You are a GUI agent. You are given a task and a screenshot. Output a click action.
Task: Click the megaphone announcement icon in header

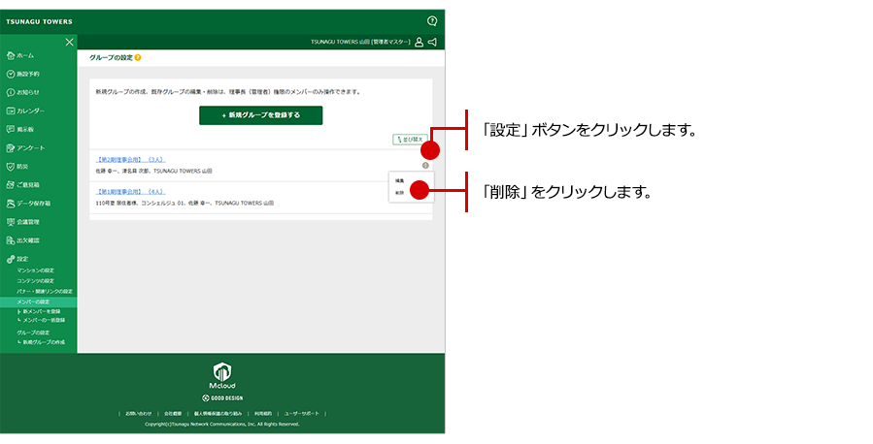click(432, 43)
